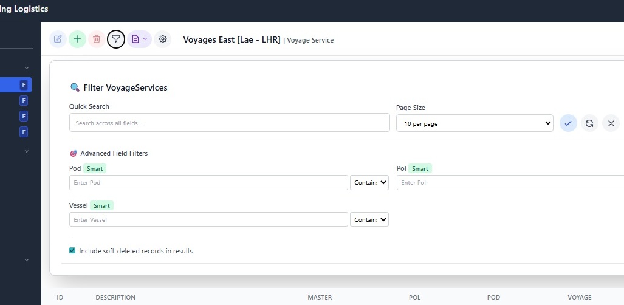Click into the Enter Pod field
This screenshot has width=624, height=305.
(208, 183)
